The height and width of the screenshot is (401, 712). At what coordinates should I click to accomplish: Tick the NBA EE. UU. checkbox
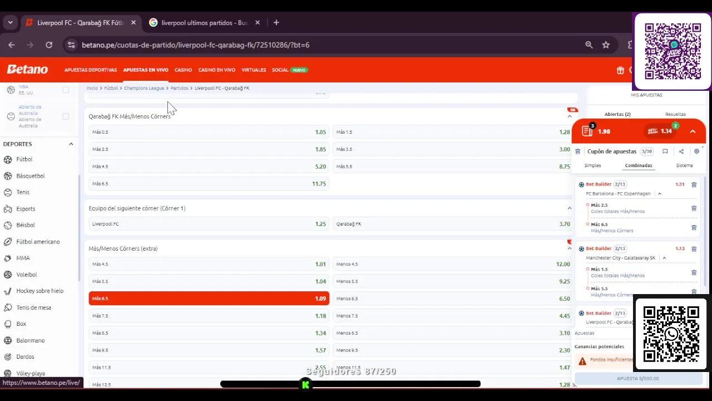(x=66, y=90)
